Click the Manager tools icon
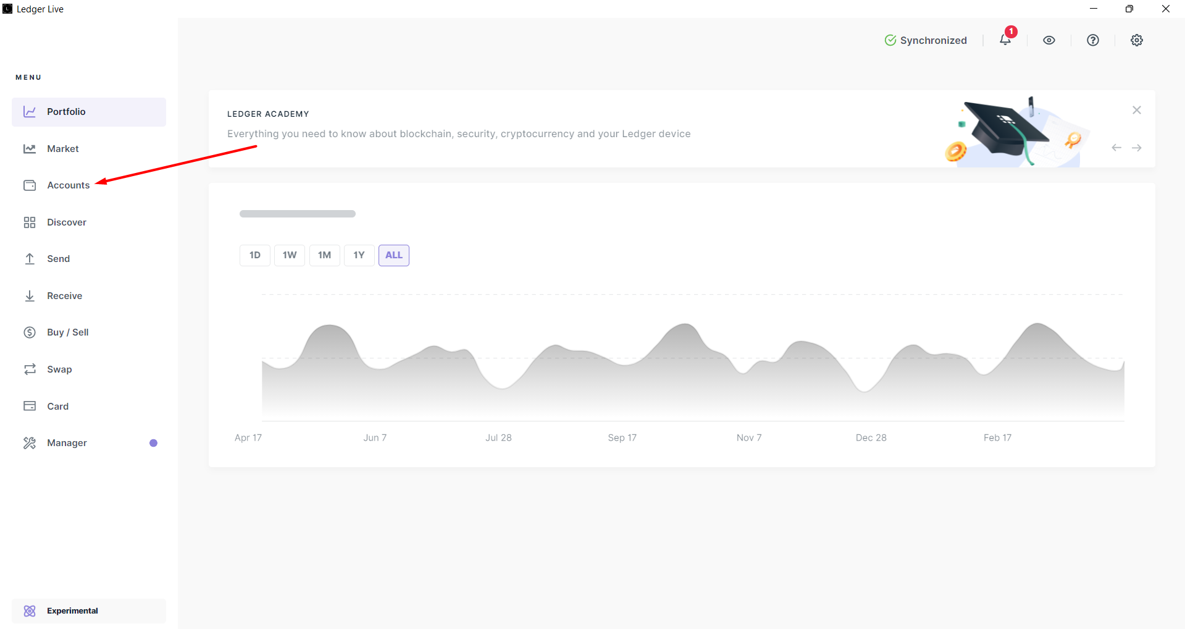The image size is (1185, 629). click(x=30, y=443)
